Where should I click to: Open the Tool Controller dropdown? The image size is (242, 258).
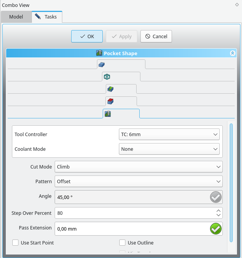[x=169, y=135]
